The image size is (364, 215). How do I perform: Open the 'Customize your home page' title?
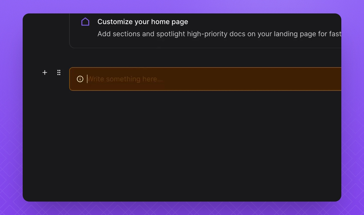(143, 22)
